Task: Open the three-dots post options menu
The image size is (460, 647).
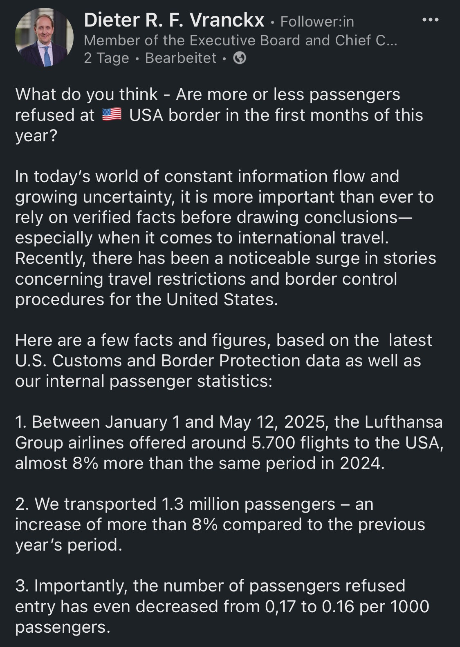Action: pyautogui.click(x=430, y=20)
